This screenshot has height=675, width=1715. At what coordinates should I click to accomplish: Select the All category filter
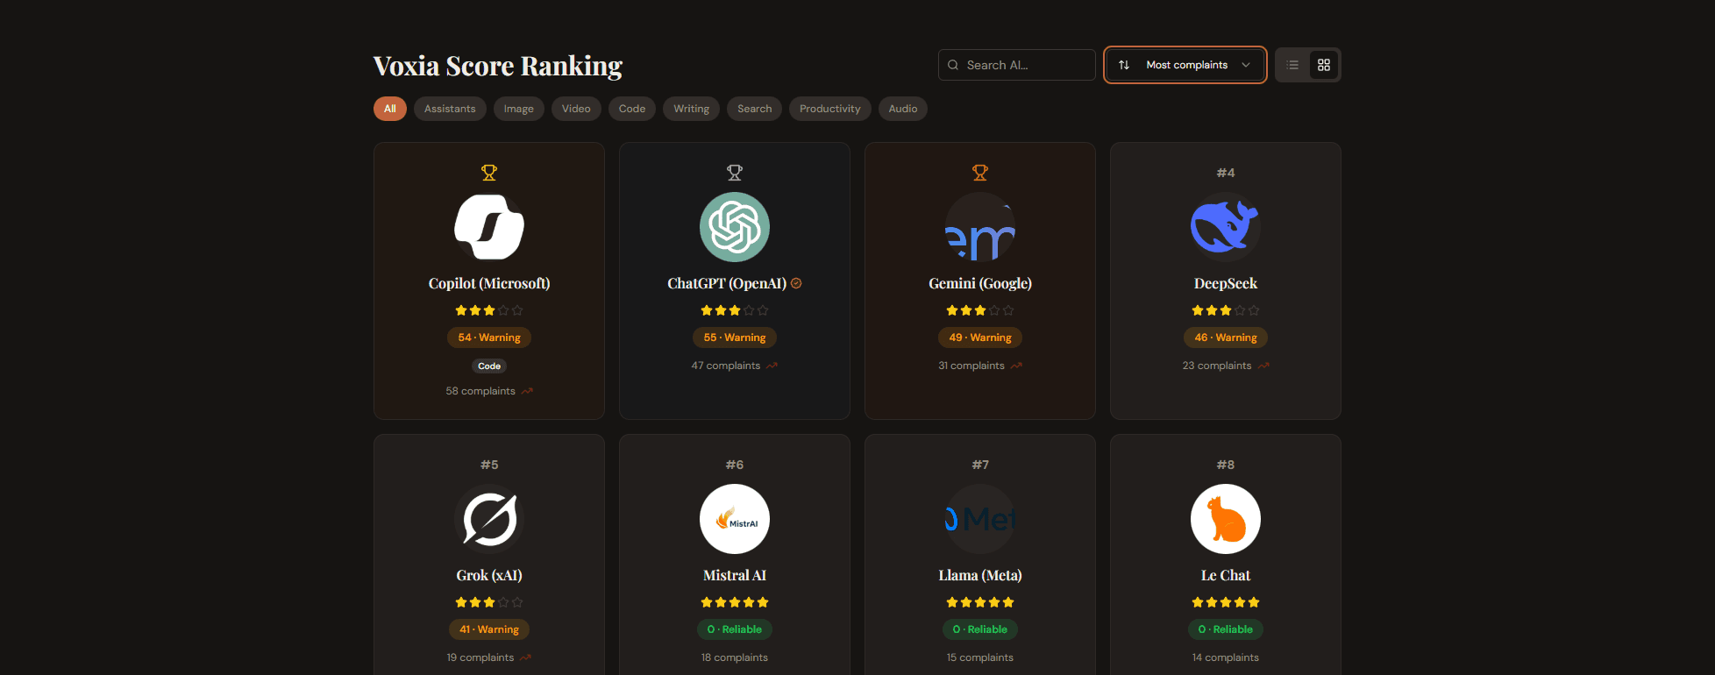pos(390,109)
